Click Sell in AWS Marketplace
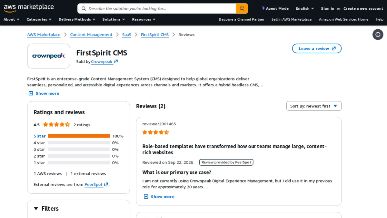The width and height of the screenshot is (387, 218). click(292, 19)
